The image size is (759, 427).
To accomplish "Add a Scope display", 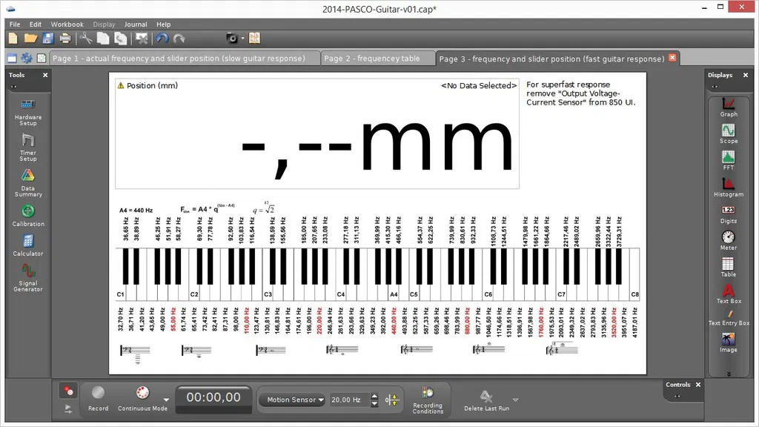I will (728, 133).
